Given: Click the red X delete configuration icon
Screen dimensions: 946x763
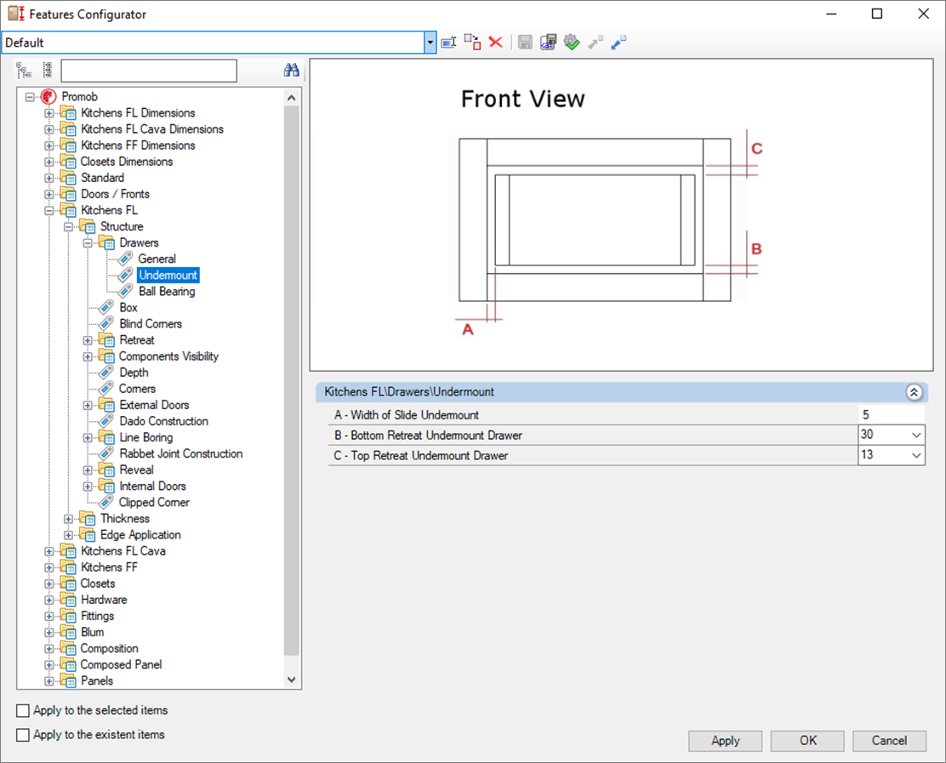Looking at the screenshot, I should [496, 43].
